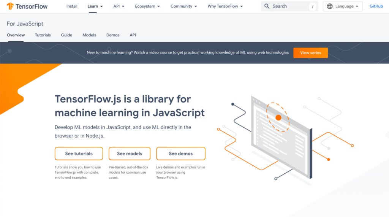389x217 pixels.
Task: Click the main TensorFlow.js headline text
Action: (130, 106)
